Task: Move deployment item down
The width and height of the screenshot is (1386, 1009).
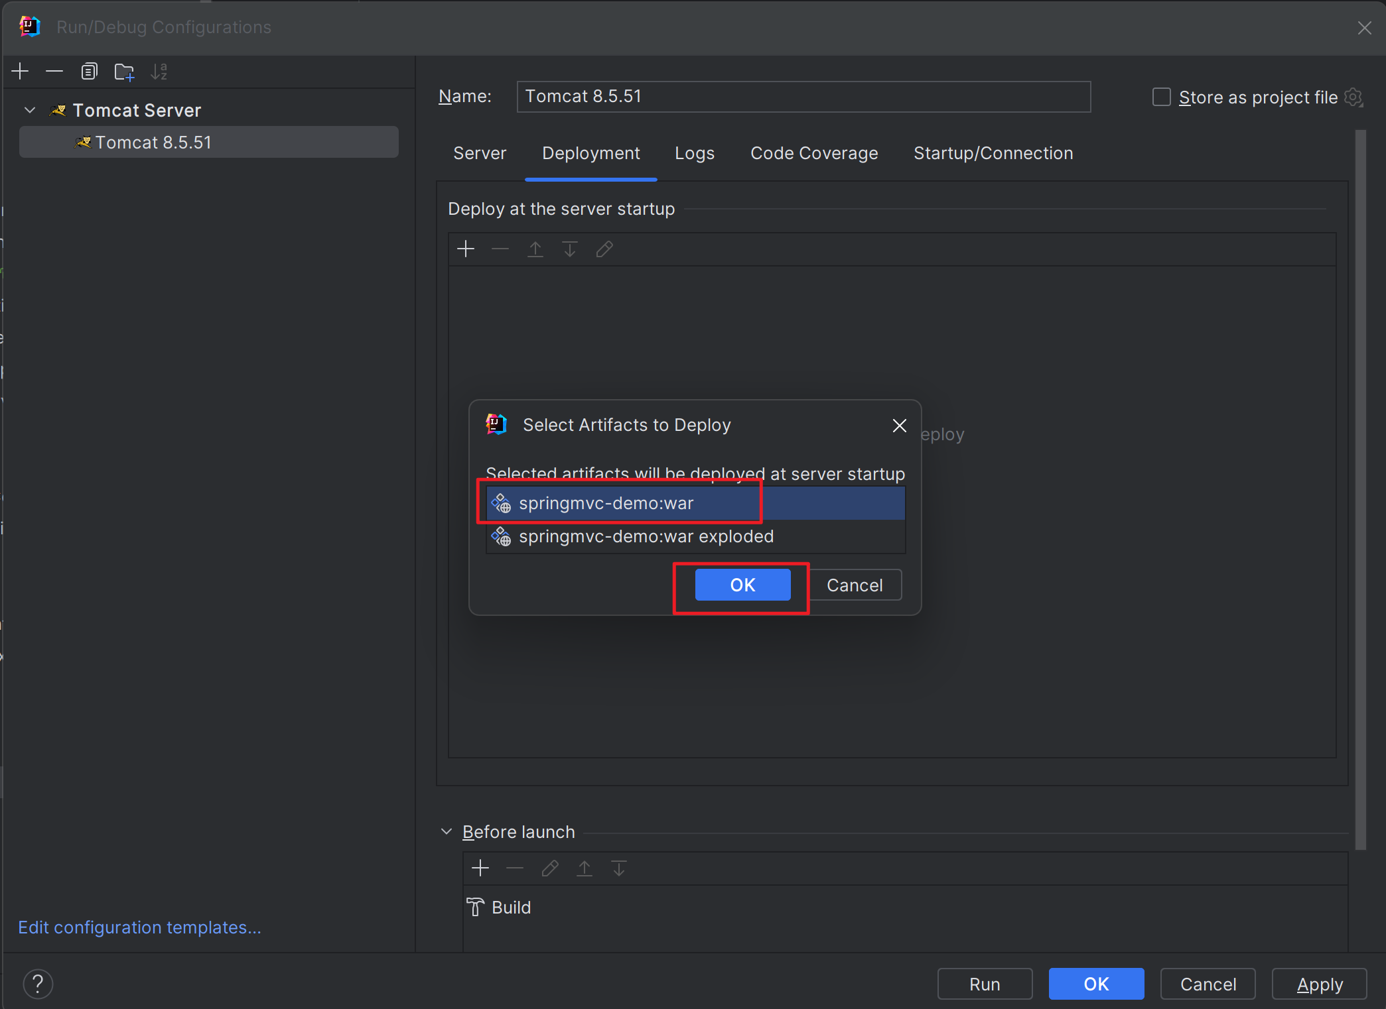Action: click(570, 249)
